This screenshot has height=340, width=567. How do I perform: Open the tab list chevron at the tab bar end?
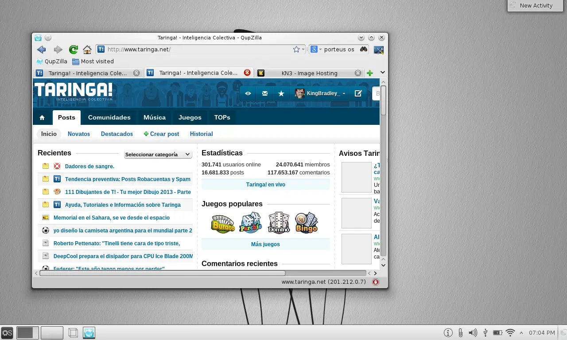click(383, 73)
